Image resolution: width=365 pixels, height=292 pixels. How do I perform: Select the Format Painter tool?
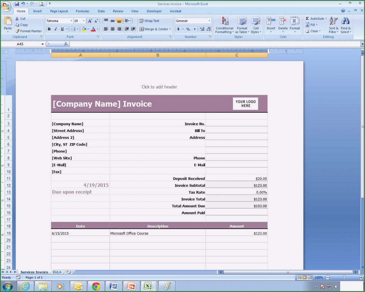(x=29, y=31)
